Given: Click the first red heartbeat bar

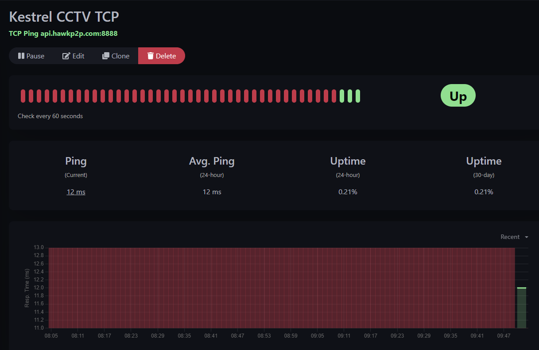Looking at the screenshot, I should [23, 96].
